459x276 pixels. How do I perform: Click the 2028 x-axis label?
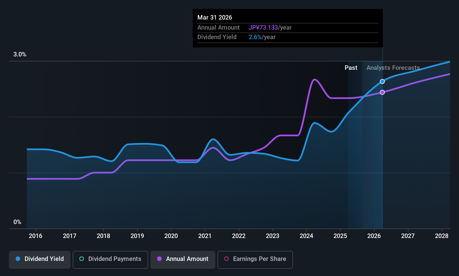(x=442, y=236)
